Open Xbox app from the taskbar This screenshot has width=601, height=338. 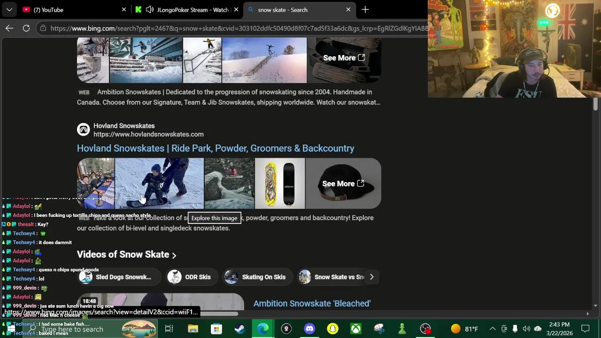(356, 329)
